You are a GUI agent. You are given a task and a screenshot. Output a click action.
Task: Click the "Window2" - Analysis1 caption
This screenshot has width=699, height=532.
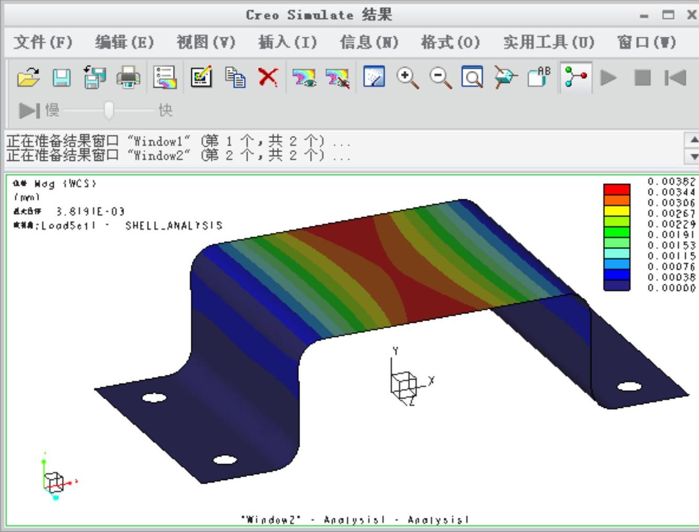tap(355, 519)
